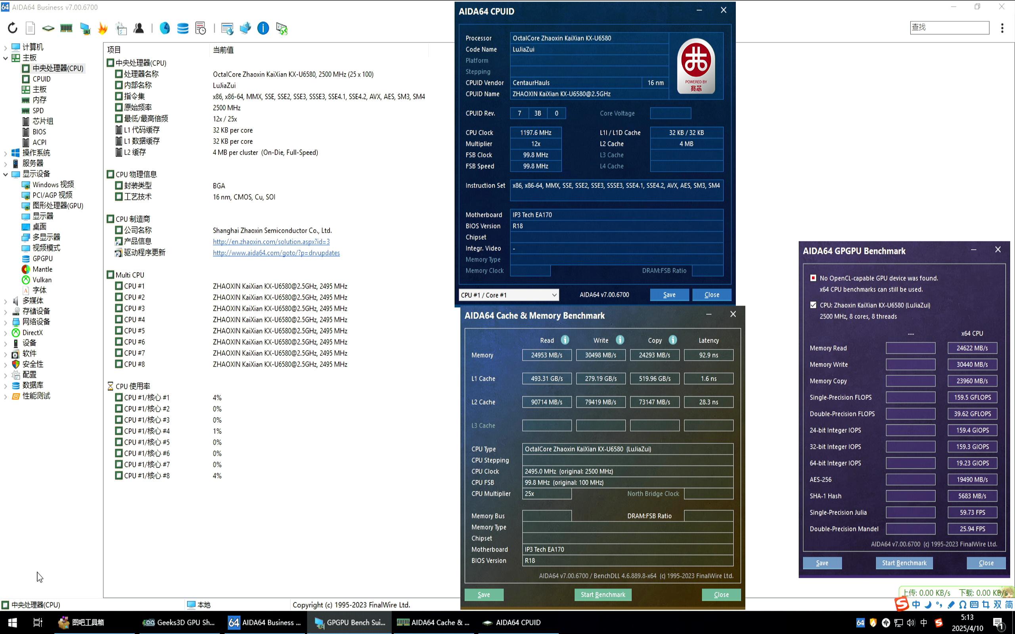The height and width of the screenshot is (634, 1015).
Task: Select GPGPU item under 显示设备
Action: coord(42,259)
